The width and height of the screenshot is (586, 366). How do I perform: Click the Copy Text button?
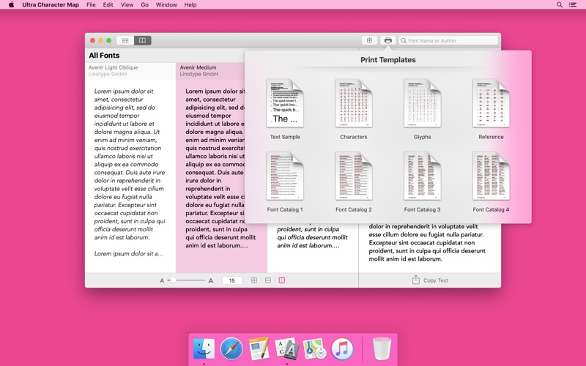point(430,280)
